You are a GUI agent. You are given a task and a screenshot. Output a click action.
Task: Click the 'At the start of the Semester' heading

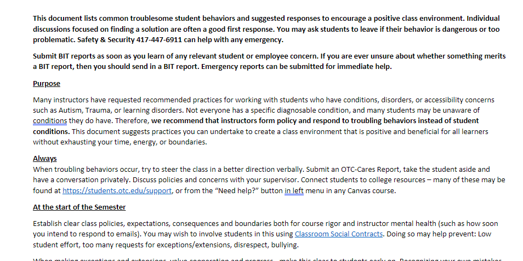(79, 207)
